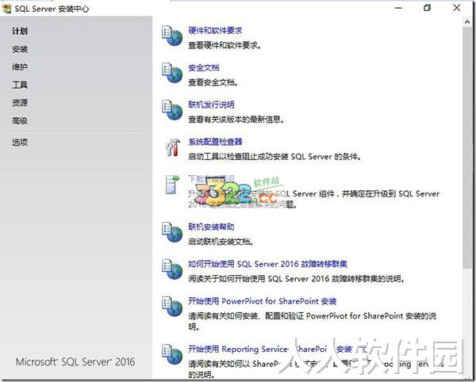This screenshot has width=476, height=382.
Task: Switch to the 工具 section
Action: pos(20,85)
